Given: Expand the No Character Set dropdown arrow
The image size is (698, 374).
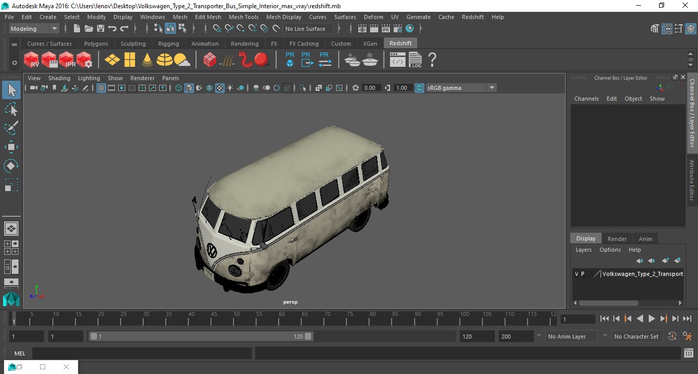Looking at the screenshot, I should (605, 336).
